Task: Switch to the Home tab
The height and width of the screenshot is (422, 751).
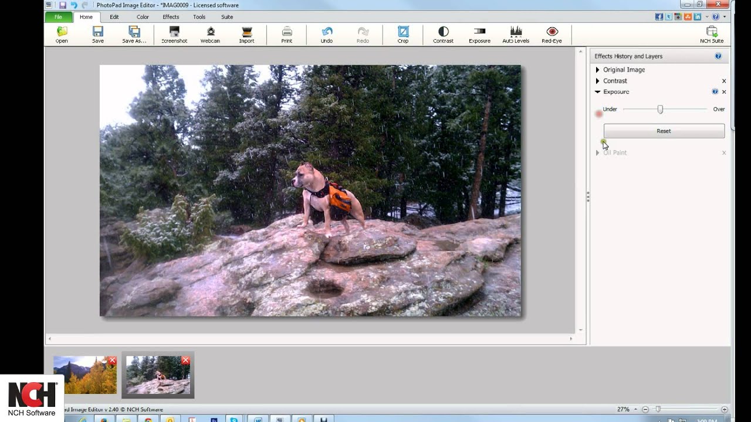Action: pos(86,17)
